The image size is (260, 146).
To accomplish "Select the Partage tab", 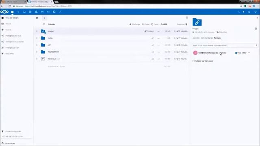I will click(x=217, y=38).
